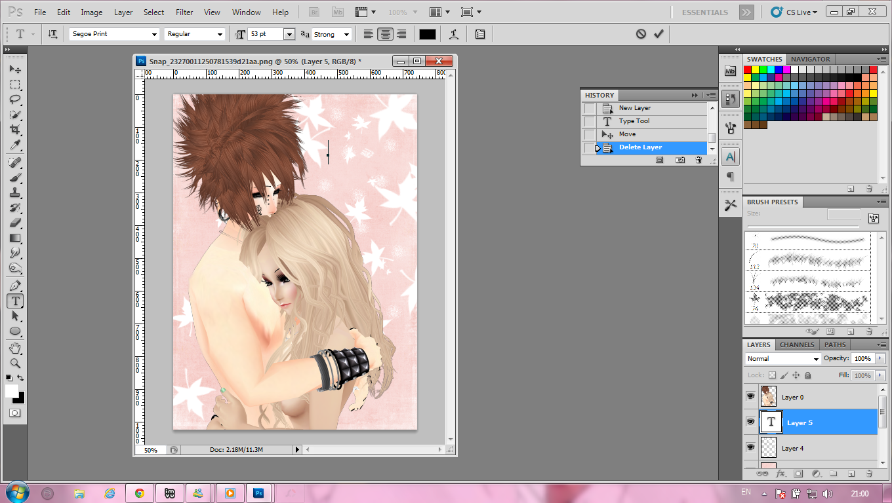Select the Eraser tool
This screenshot has width=892, height=503.
15,223
